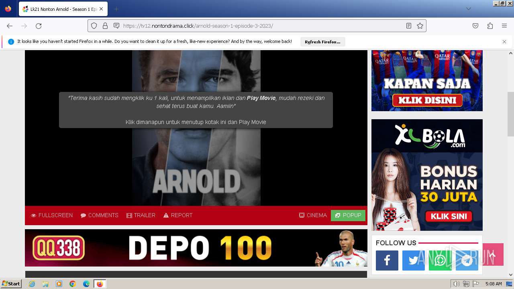Reload the page with the refresh icon
The height and width of the screenshot is (289, 514).
[39, 26]
